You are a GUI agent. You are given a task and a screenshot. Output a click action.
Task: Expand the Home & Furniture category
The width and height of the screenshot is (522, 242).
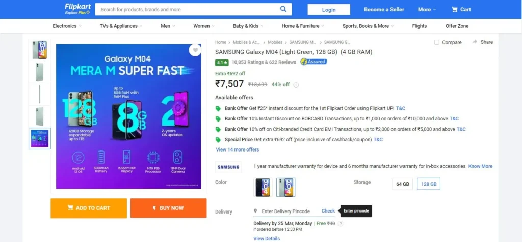tap(303, 26)
